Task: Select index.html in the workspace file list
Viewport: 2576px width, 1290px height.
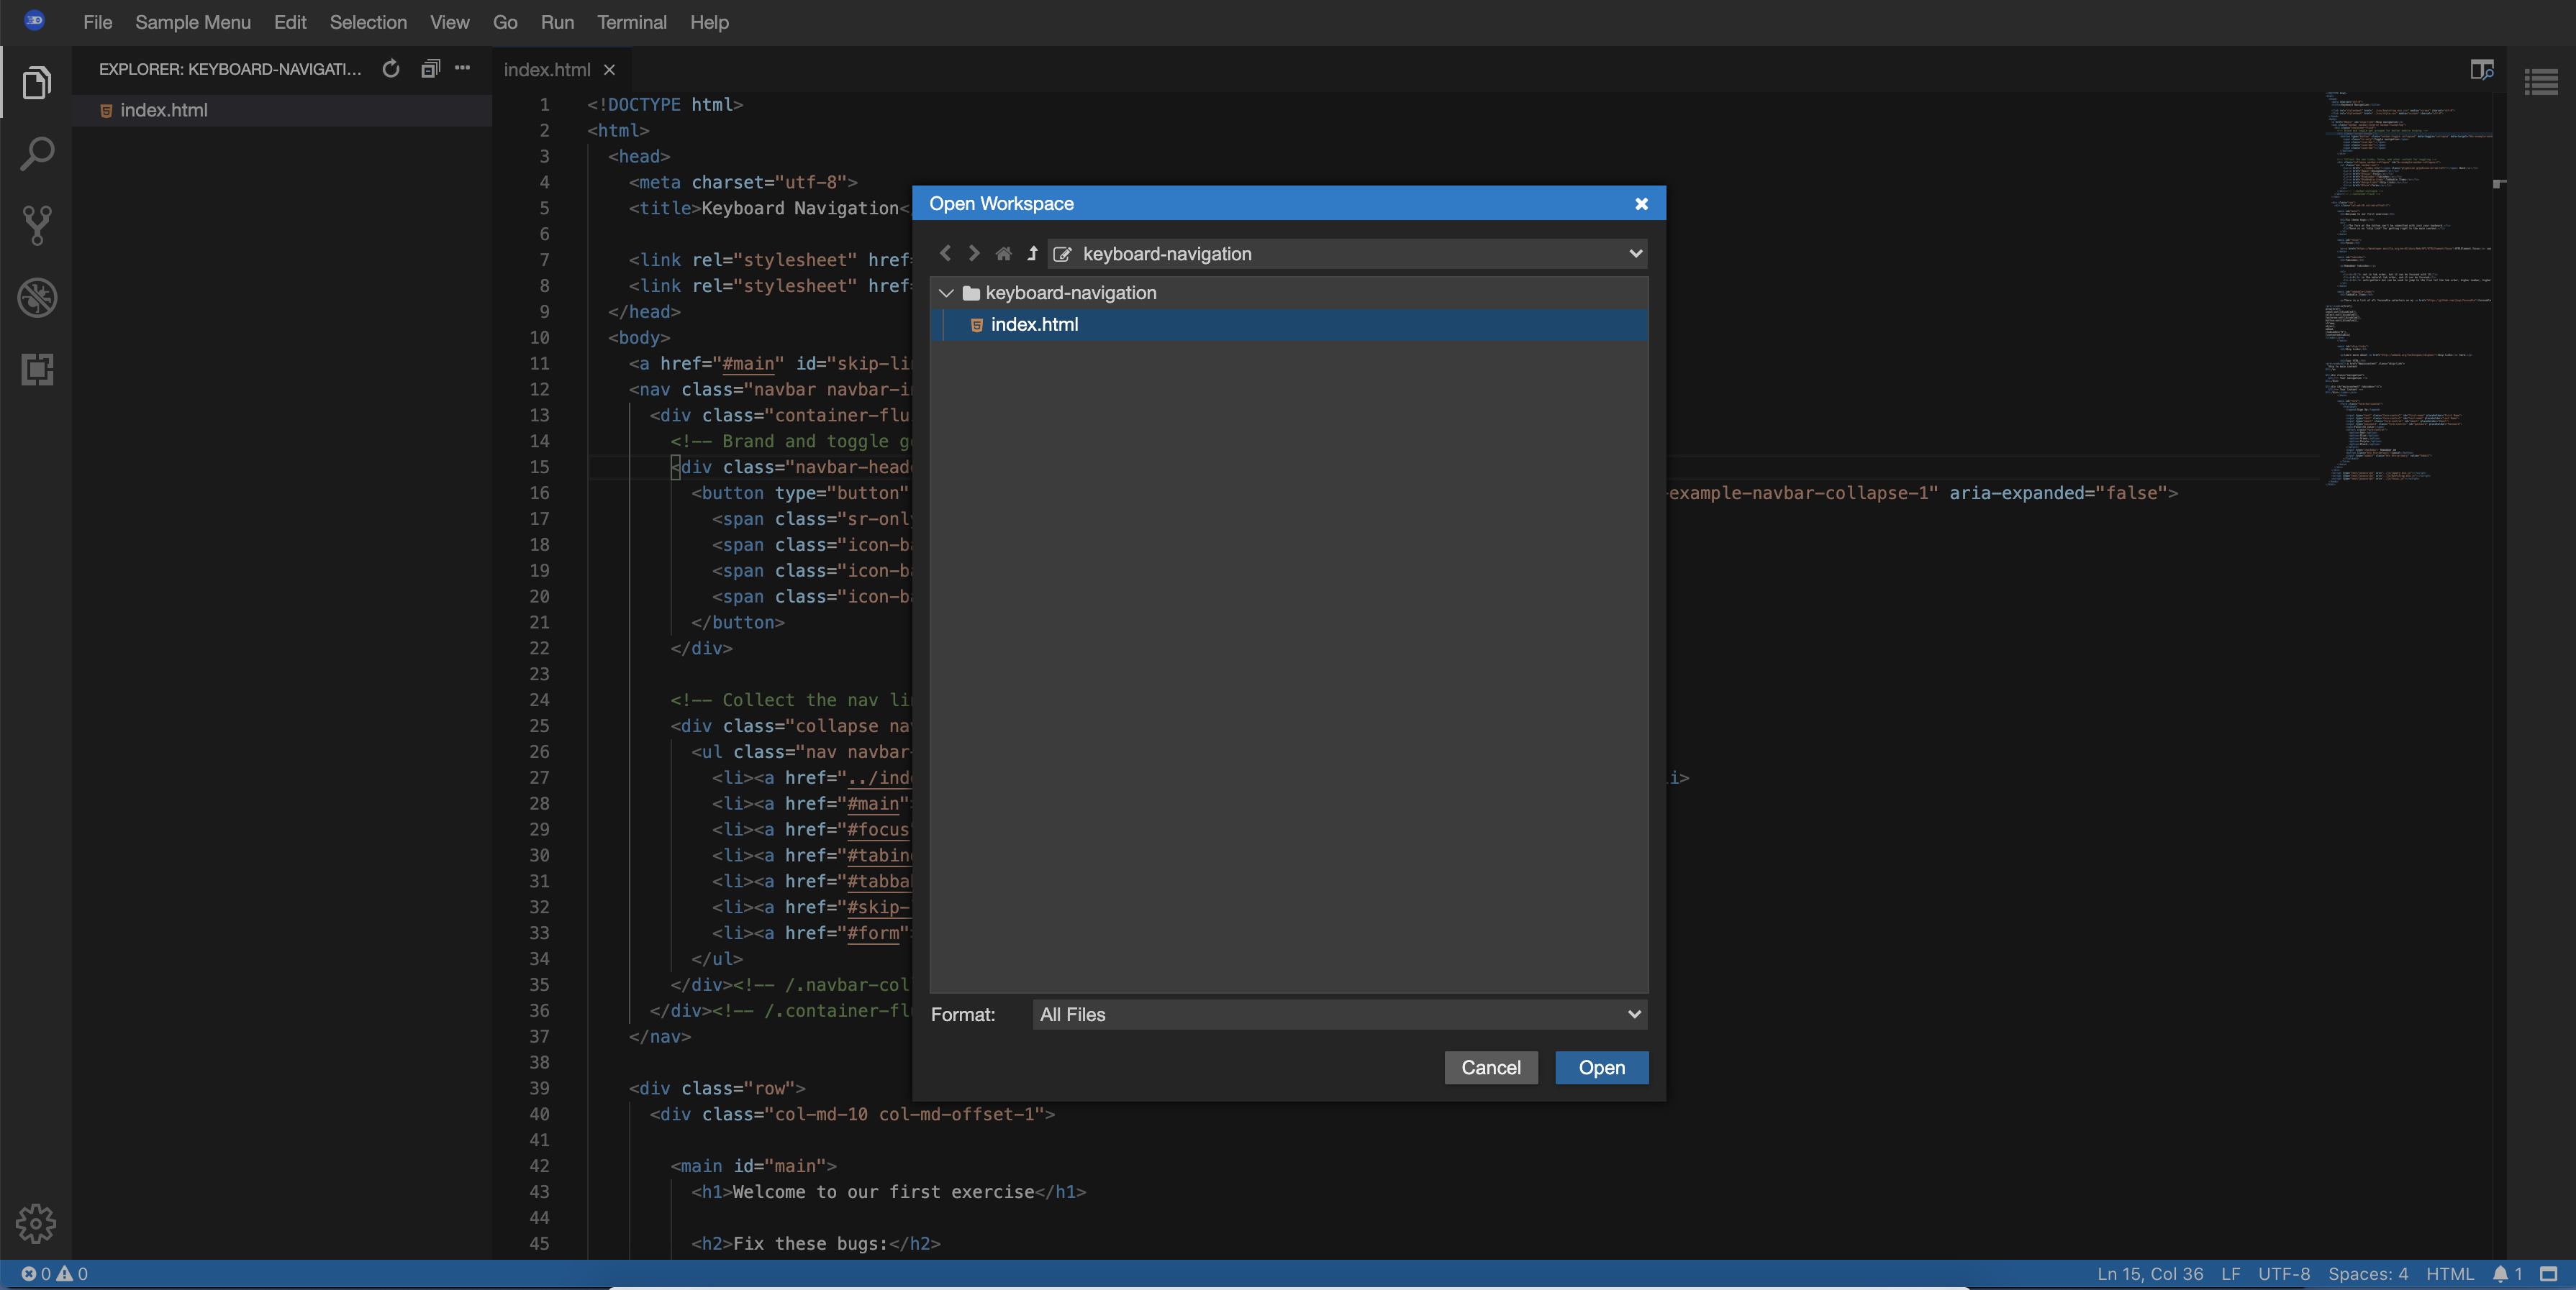Action: 1035,324
